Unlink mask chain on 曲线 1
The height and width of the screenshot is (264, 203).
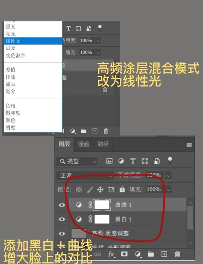[x=91, y=205]
